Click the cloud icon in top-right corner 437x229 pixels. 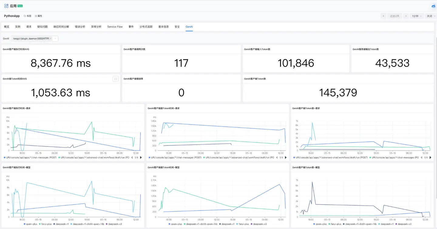pos(433,6)
